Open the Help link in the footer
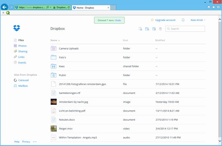 tap(17, 142)
